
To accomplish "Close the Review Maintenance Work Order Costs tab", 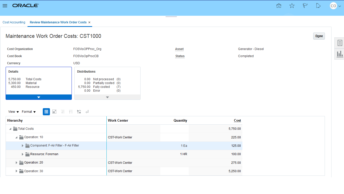I will 89,22.
